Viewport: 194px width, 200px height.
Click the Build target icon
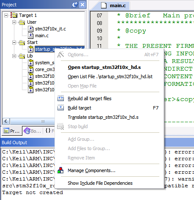click(60, 107)
